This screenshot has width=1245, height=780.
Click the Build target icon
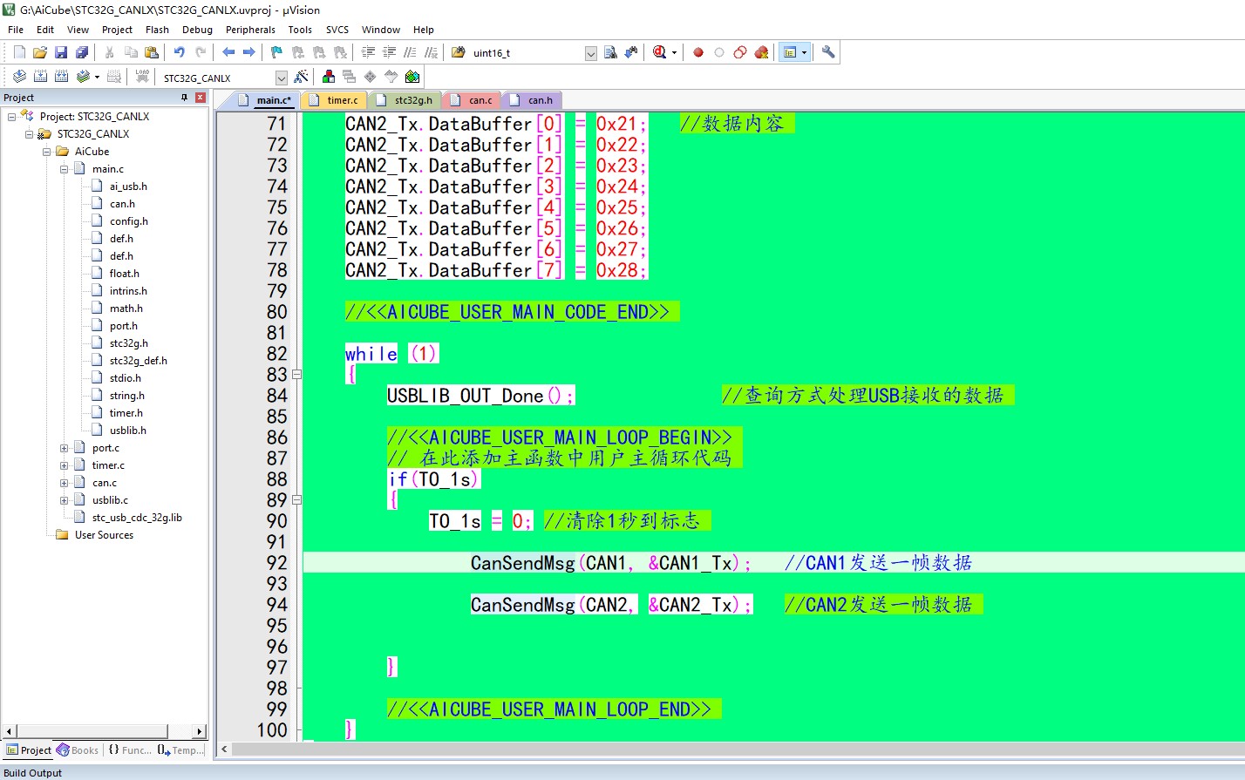click(x=40, y=77)
